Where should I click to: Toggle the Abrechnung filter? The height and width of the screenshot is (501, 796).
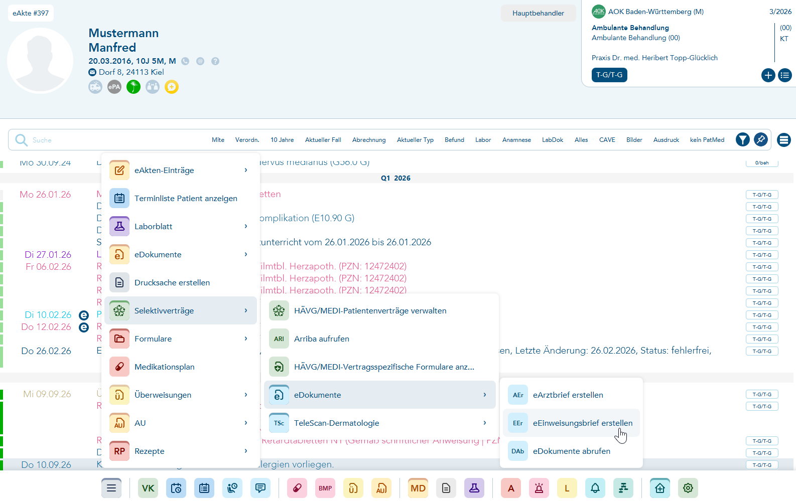(369, 140)
